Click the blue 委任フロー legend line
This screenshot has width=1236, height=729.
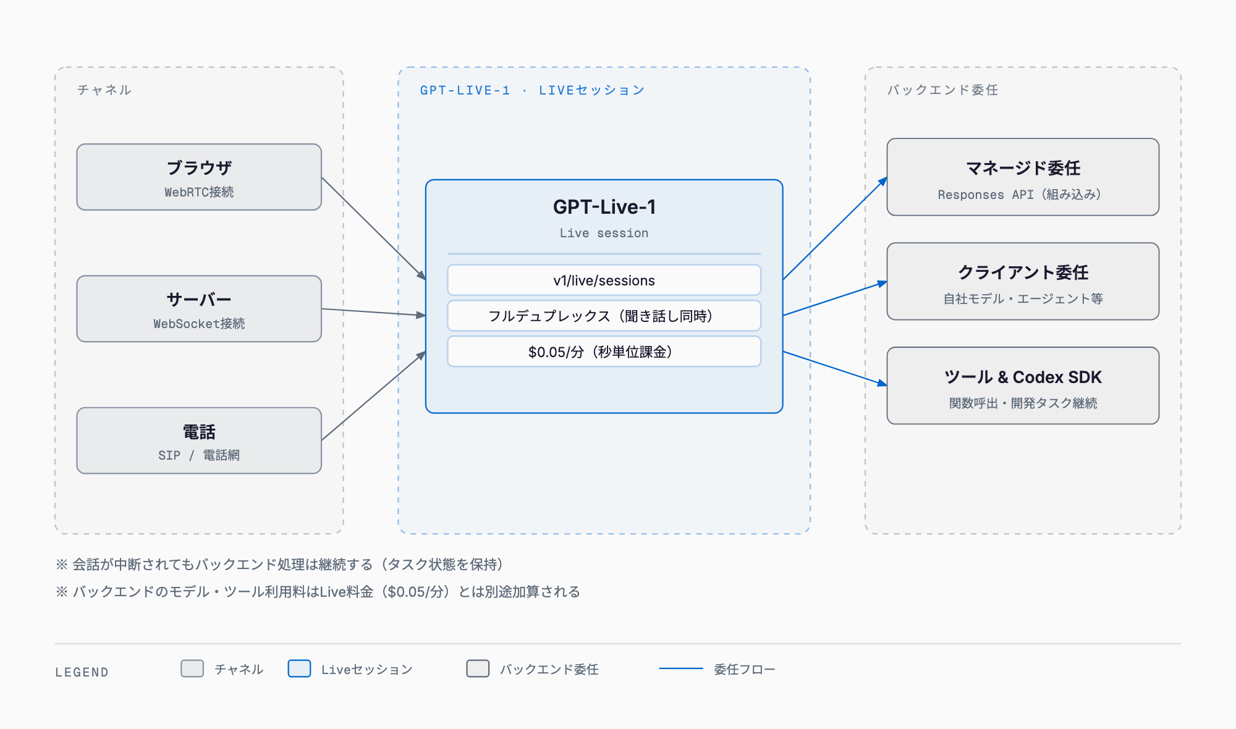pyautogui.click(x=681, y=668)
